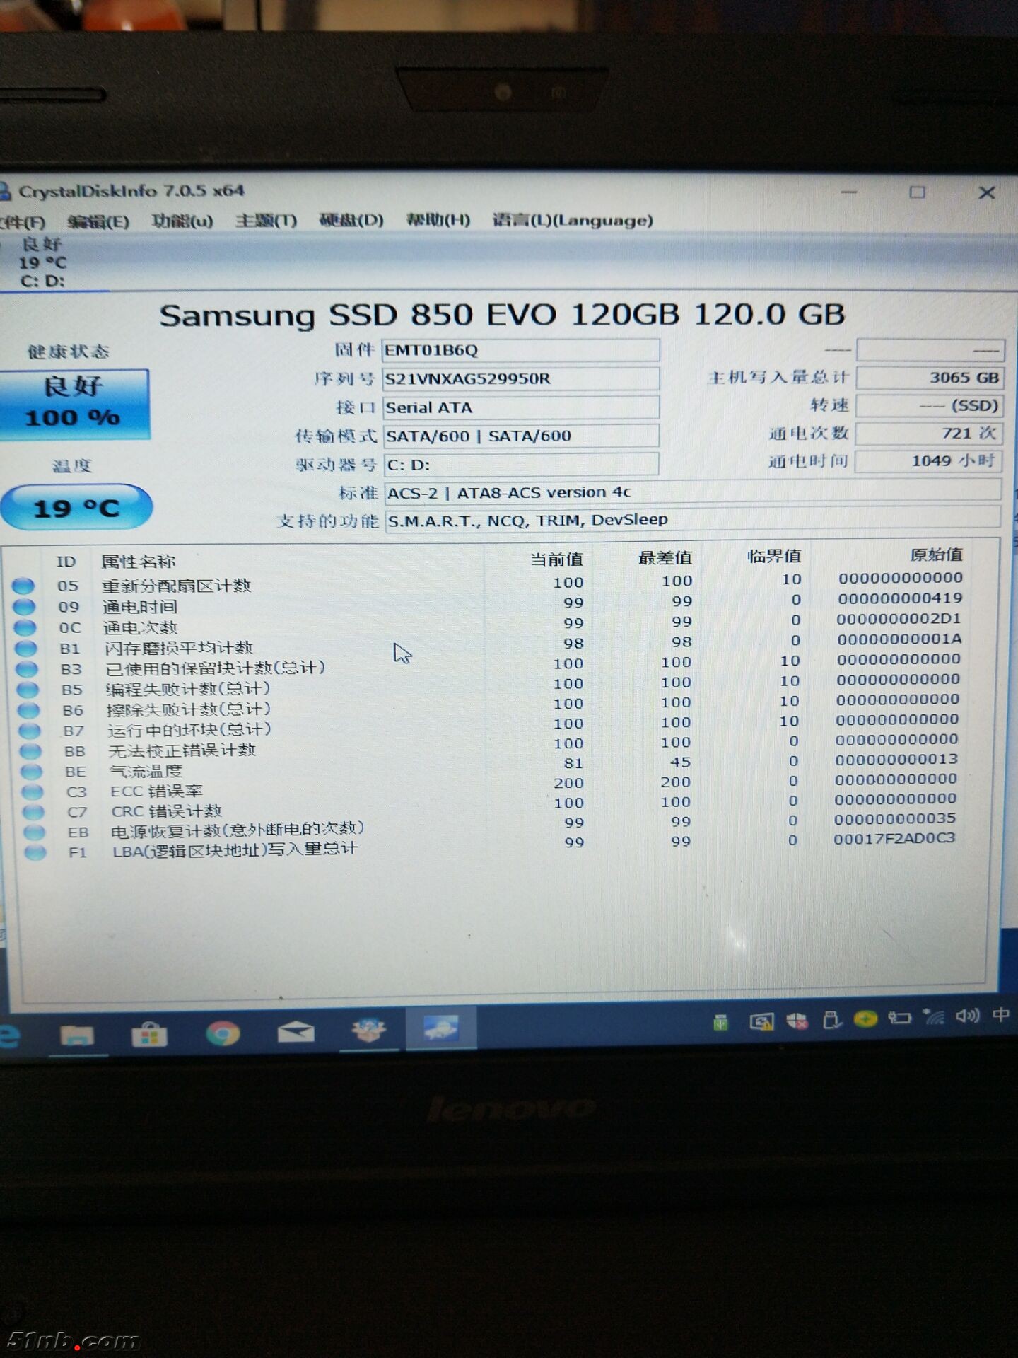Open the 语言 (Language) menu
The width and height of the screenshot is (1018, 1358).
[572, 220]
